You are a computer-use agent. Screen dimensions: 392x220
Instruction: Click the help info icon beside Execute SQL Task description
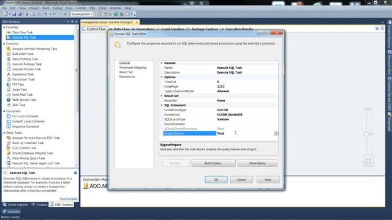[x=75, y=173]
